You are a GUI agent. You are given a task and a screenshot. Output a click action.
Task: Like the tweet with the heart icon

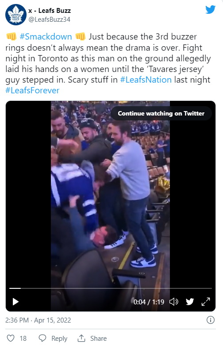tap(11, 338)
